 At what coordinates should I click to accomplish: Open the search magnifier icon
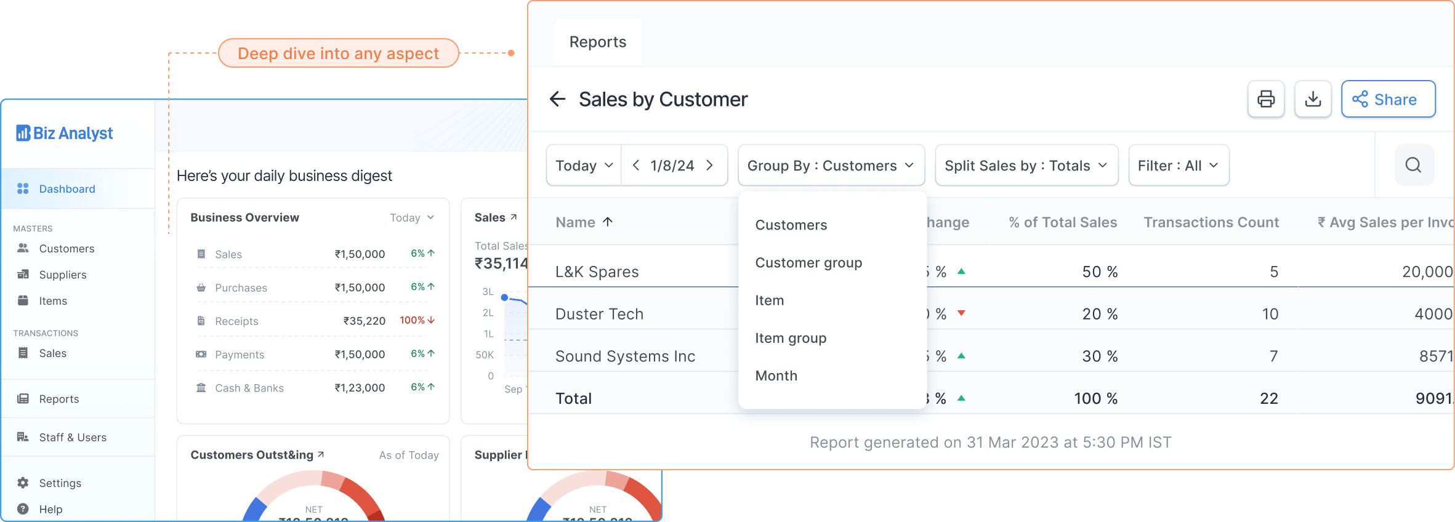click(1414, 165)
